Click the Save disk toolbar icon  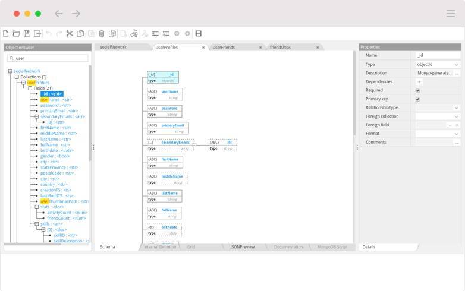pos(27,34)
